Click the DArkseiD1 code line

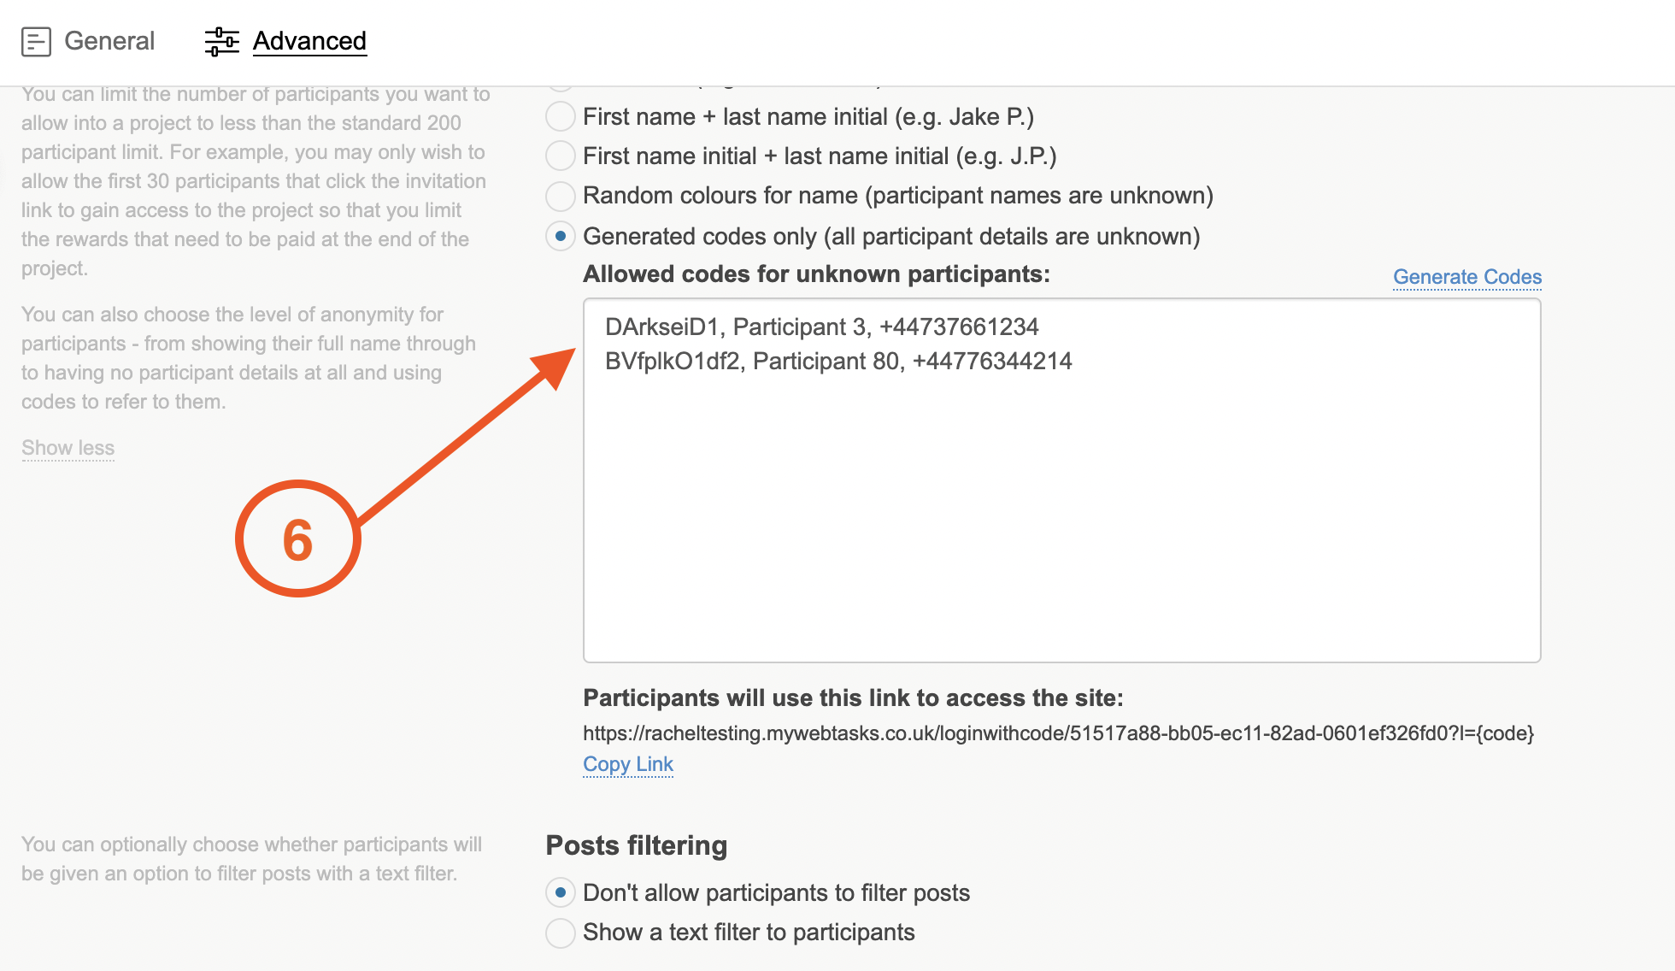click(x=821, y=327)
